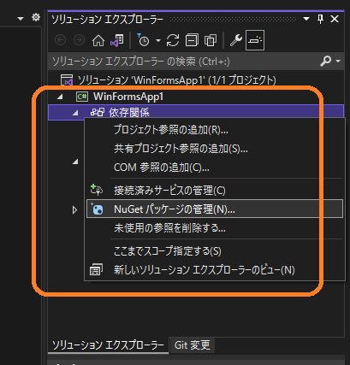Toggle the Preview Selected Items button
The image size is (350, 365).
point(255,40)
